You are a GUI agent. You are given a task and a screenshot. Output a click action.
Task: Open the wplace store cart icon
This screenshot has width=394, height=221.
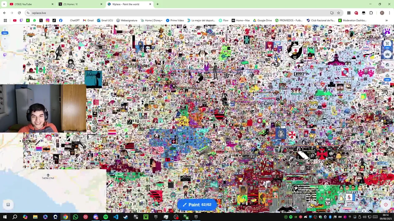pos(387,44)
